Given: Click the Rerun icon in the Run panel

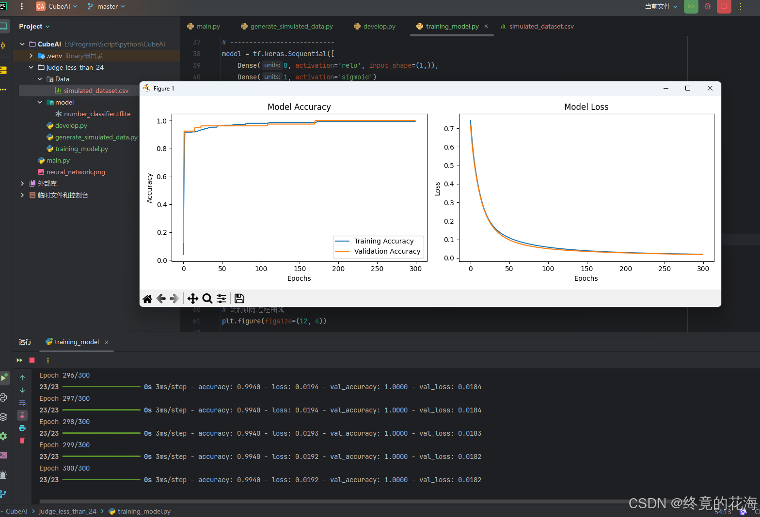Looking at the screenshot, I should point(19,360).
